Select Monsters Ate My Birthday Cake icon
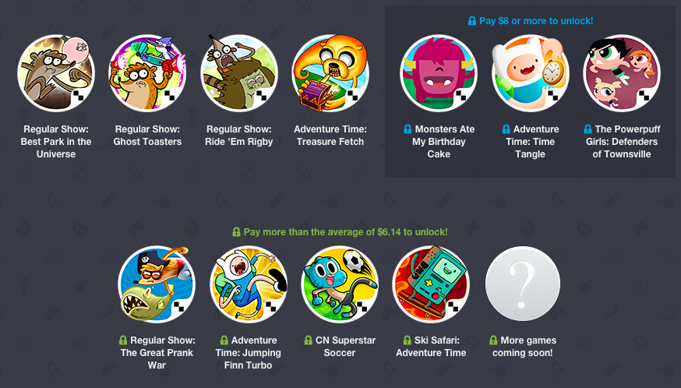Viewport: 681px width, 388px height. coord(439,73)
